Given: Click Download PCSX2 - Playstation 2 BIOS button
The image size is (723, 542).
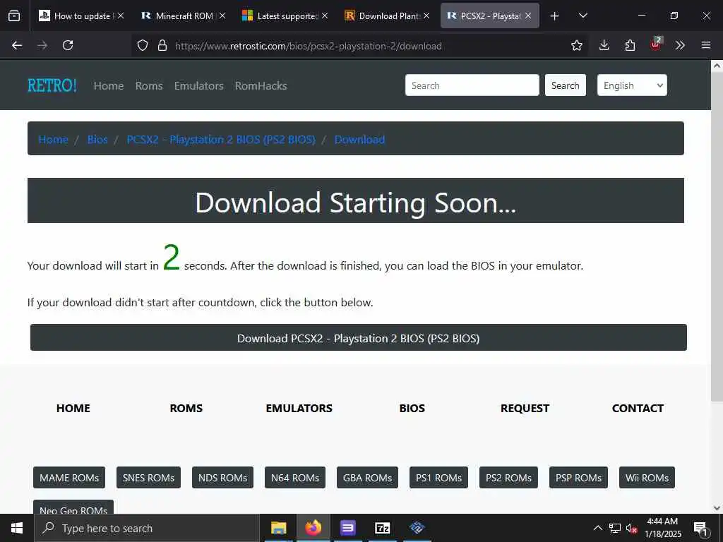Looking at the screenshot, I should pyautogui.click(x=358, y=337).
